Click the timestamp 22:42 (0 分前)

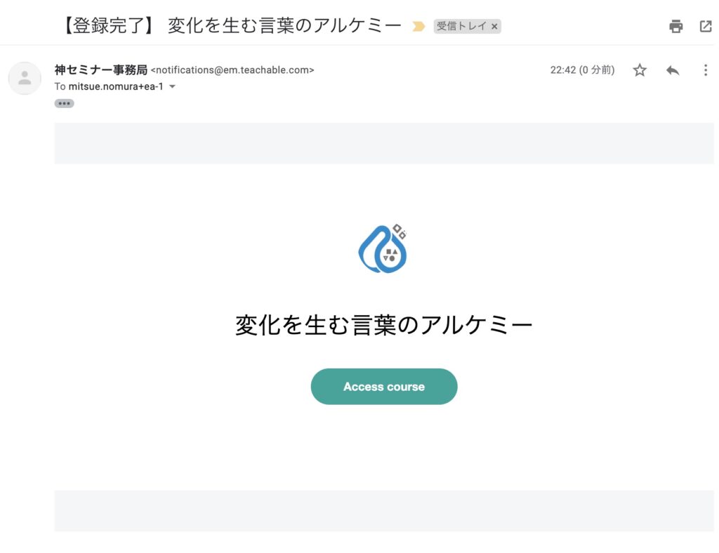tap(582, 70)
